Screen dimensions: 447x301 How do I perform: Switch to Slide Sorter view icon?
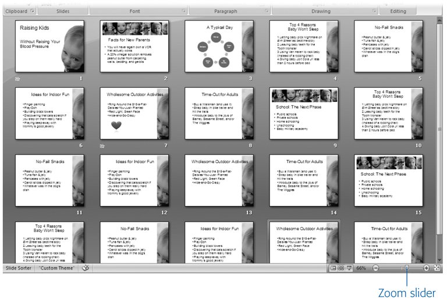(341, 268)
